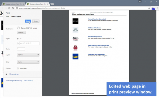Close the first Restaurant vouchers tab
Image resolution: width=159 pixels, height=98 pixels.
pos(24,4)
